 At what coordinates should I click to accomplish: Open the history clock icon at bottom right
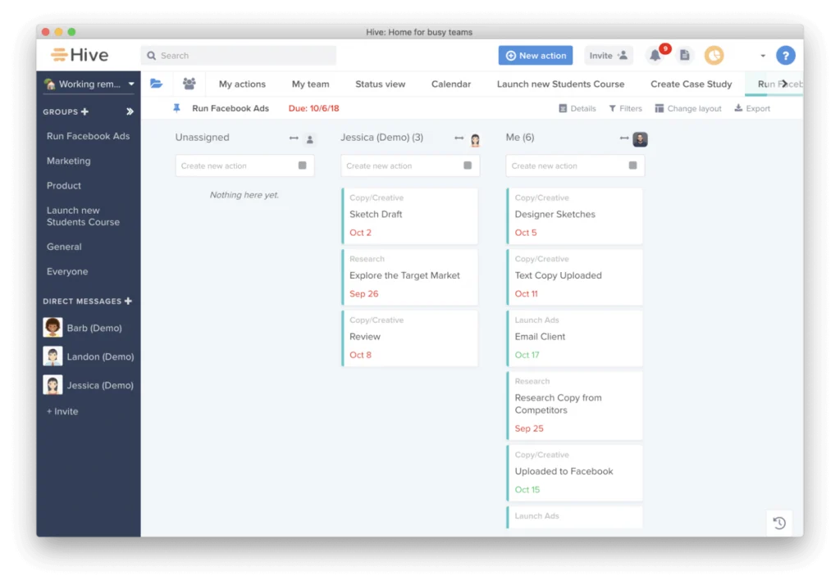[x=779, y=523]
